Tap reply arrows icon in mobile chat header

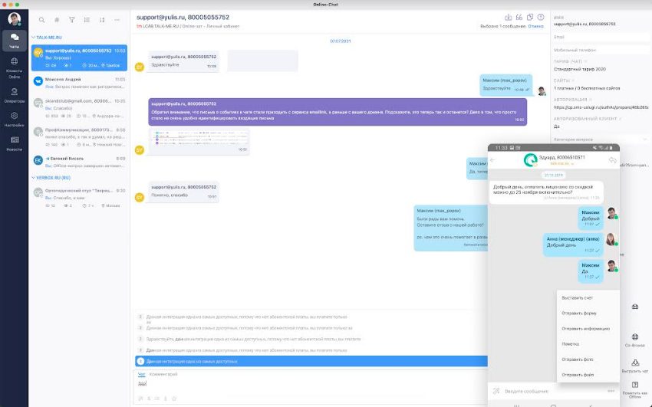(x=612, y=160)
